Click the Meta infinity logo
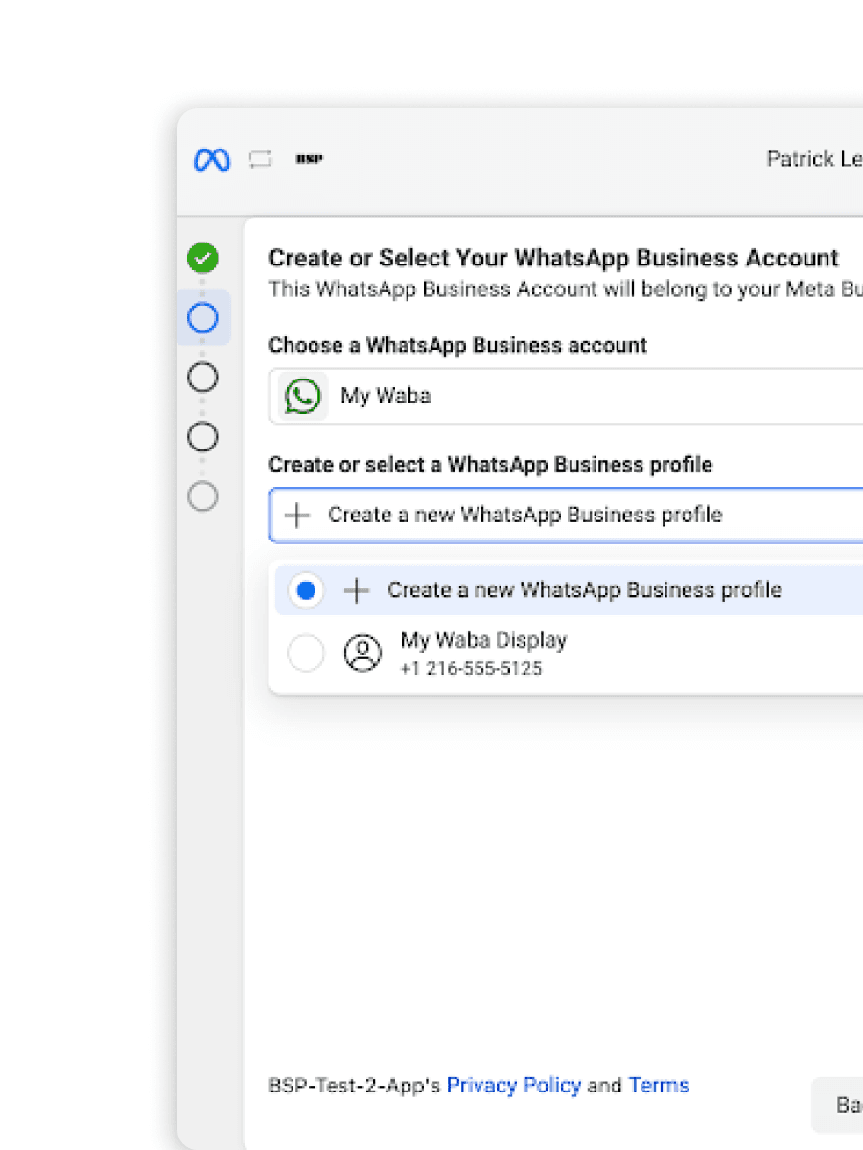Image resolution: width=863 pixels, height=1150 pixels. pos(212,160)
